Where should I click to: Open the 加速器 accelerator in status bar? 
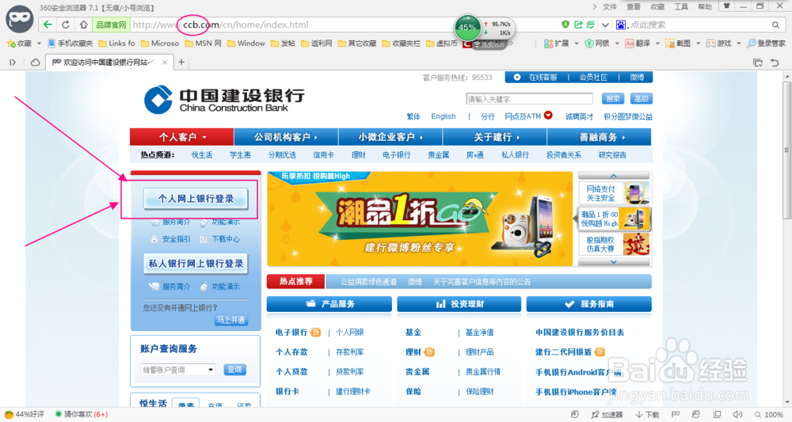click(607, 414)
